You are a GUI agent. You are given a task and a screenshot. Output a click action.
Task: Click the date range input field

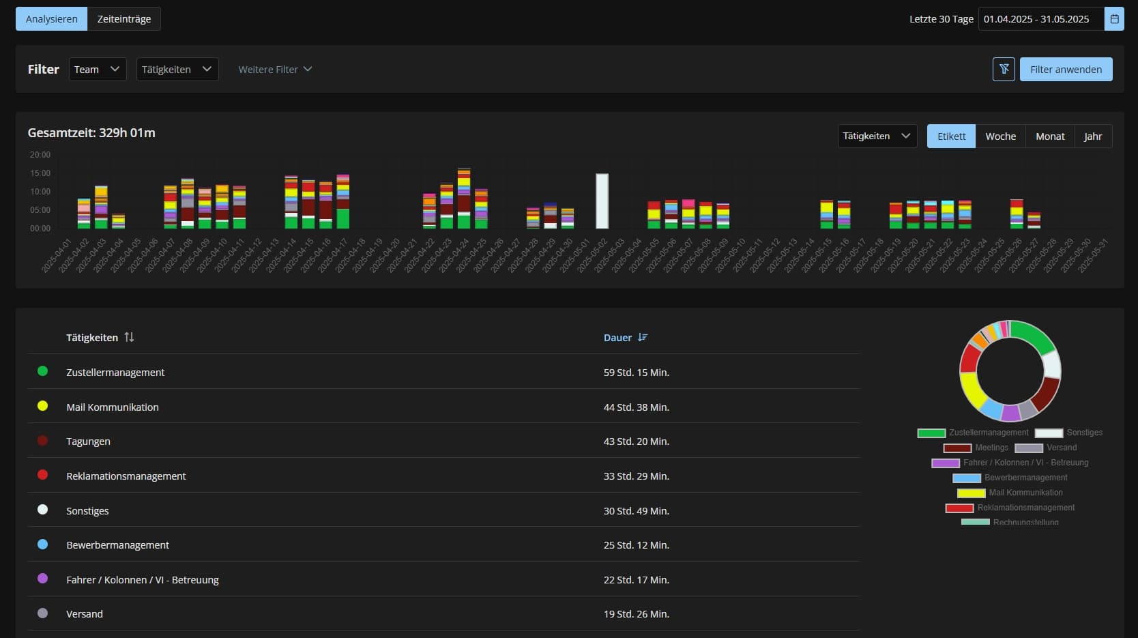click(x=1041, y=19)
